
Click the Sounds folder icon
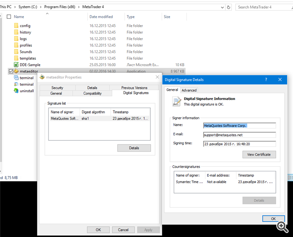pyautogui.click(x=16, y=52)
